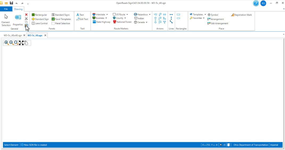Screen dimensions: 285x150
Task: Insert the up-pointing arrow
Action: [x=155, y=18]
